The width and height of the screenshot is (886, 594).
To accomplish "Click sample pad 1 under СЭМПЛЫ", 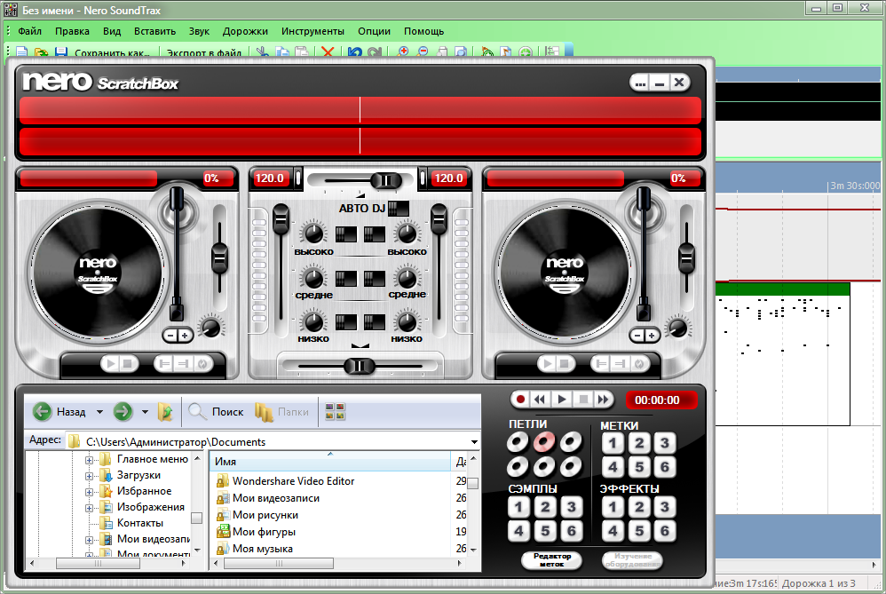I will point(518,507).
